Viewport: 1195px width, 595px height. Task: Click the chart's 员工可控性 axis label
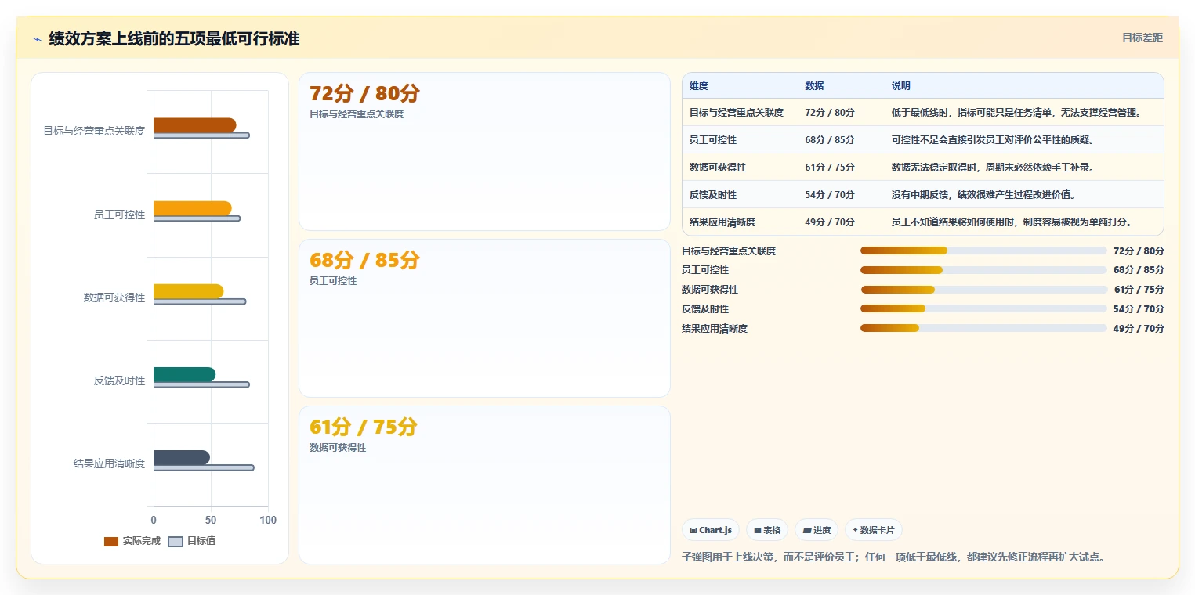point(119,215)
